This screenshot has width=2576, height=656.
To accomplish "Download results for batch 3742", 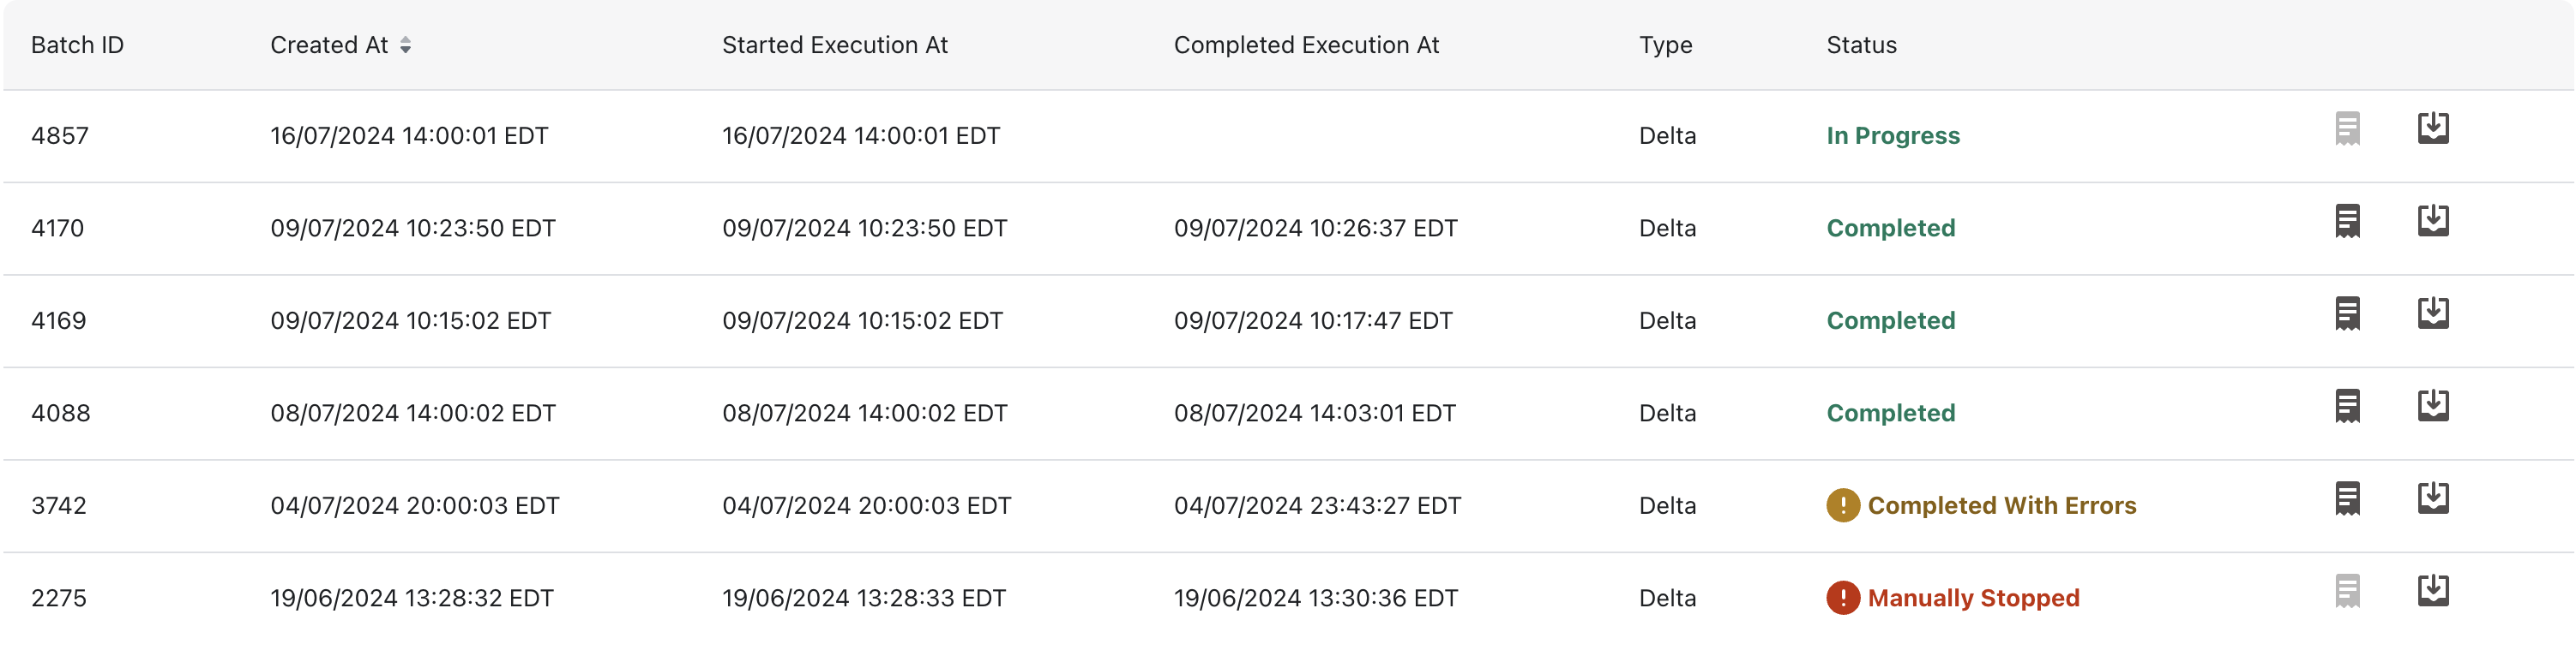I will pyautogui.click(x=2432, y=498).
